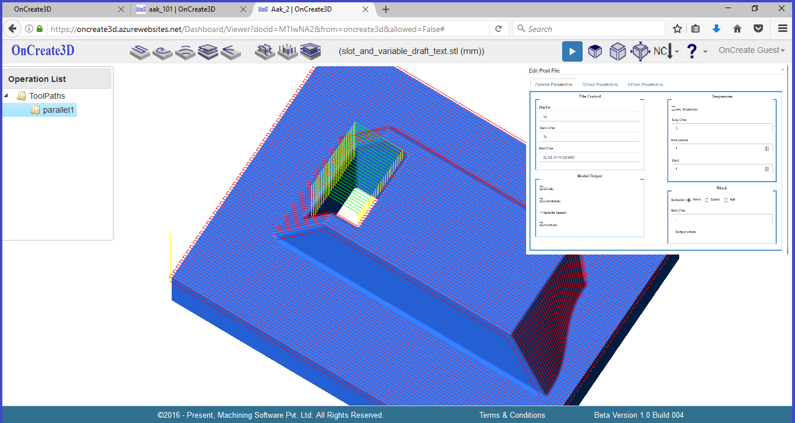
Task: Click the fit-to-view cube with arrows icon
Action: 640,52
